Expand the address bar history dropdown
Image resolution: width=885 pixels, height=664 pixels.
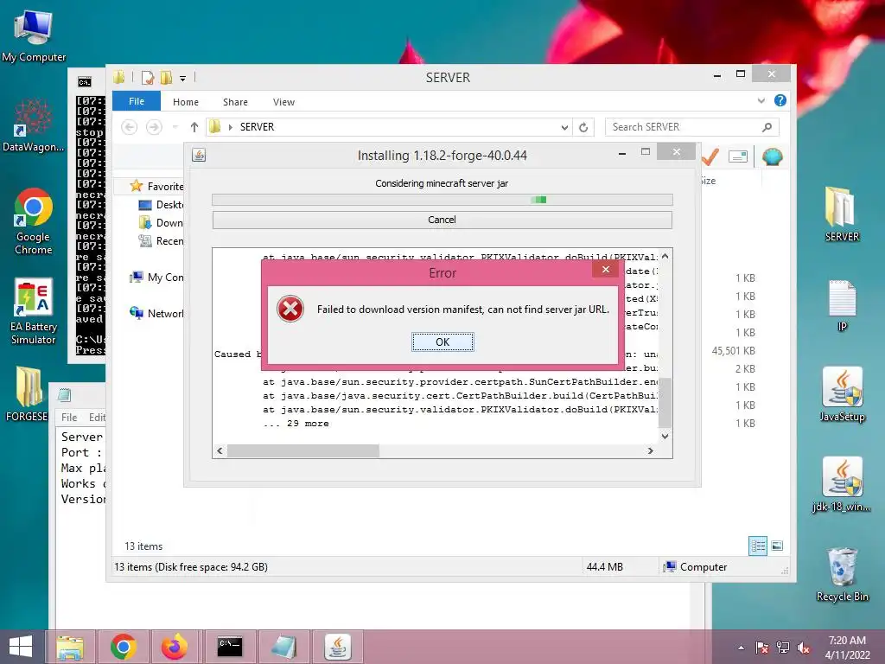(x=564, y=128)
